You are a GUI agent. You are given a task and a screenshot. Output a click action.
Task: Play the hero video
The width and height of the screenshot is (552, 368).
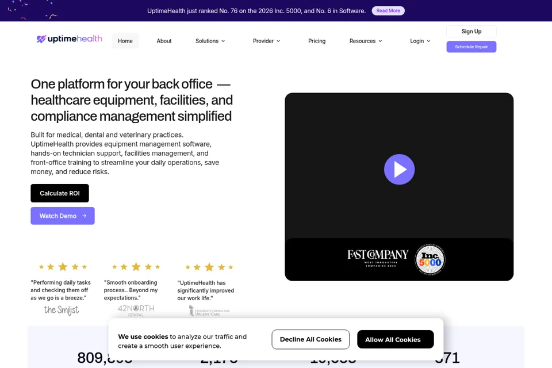(399, 170)
